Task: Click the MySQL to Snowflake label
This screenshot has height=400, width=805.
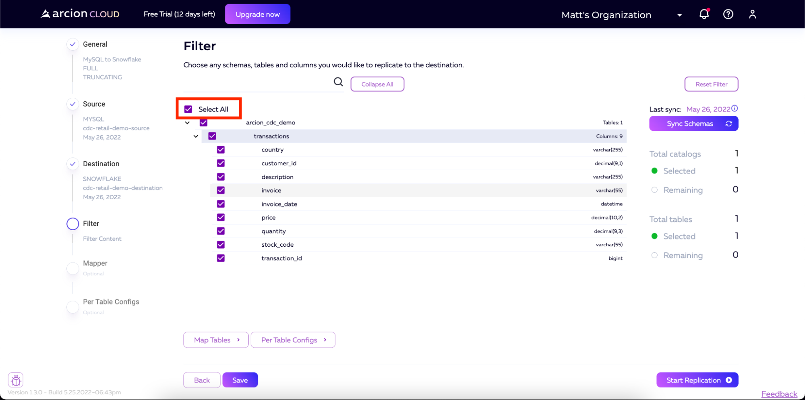Action: tap(112, 59)
